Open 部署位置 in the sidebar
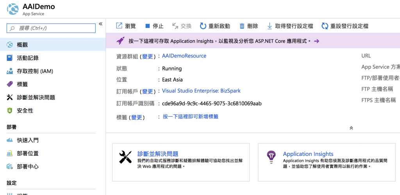The image size is (400, 195). (53, 154)
